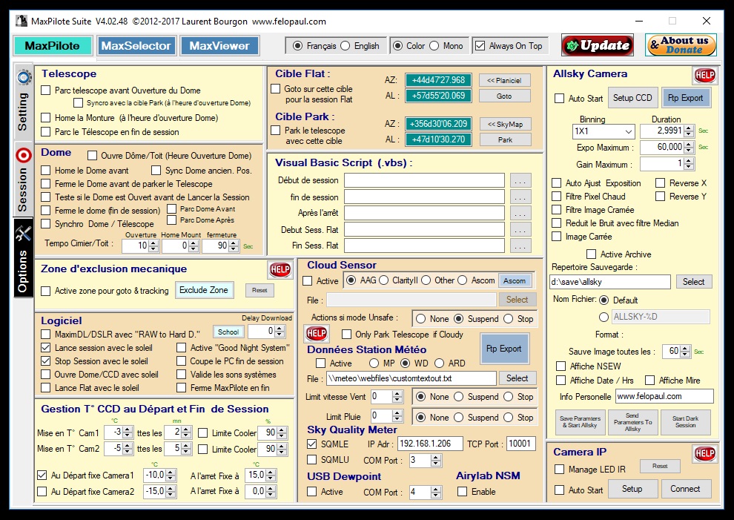Click the TCP Port 10001 field

click(520, 444)
